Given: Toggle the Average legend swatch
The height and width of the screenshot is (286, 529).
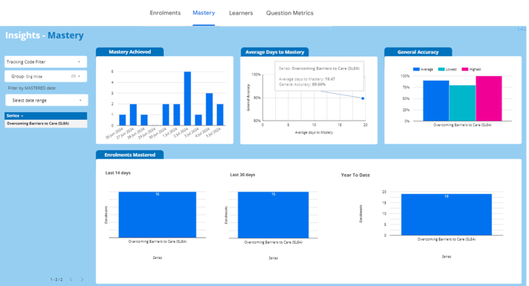Looking at the screenshot, I should click(x=416, y=69).
